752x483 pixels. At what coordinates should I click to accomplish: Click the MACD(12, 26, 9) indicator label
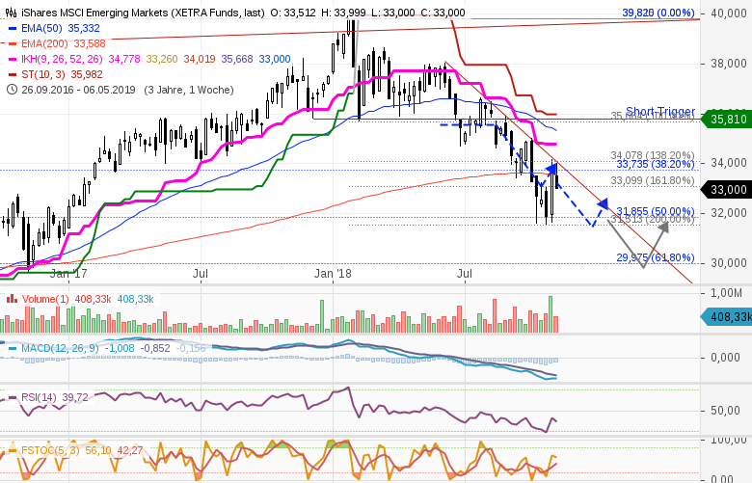60,348
